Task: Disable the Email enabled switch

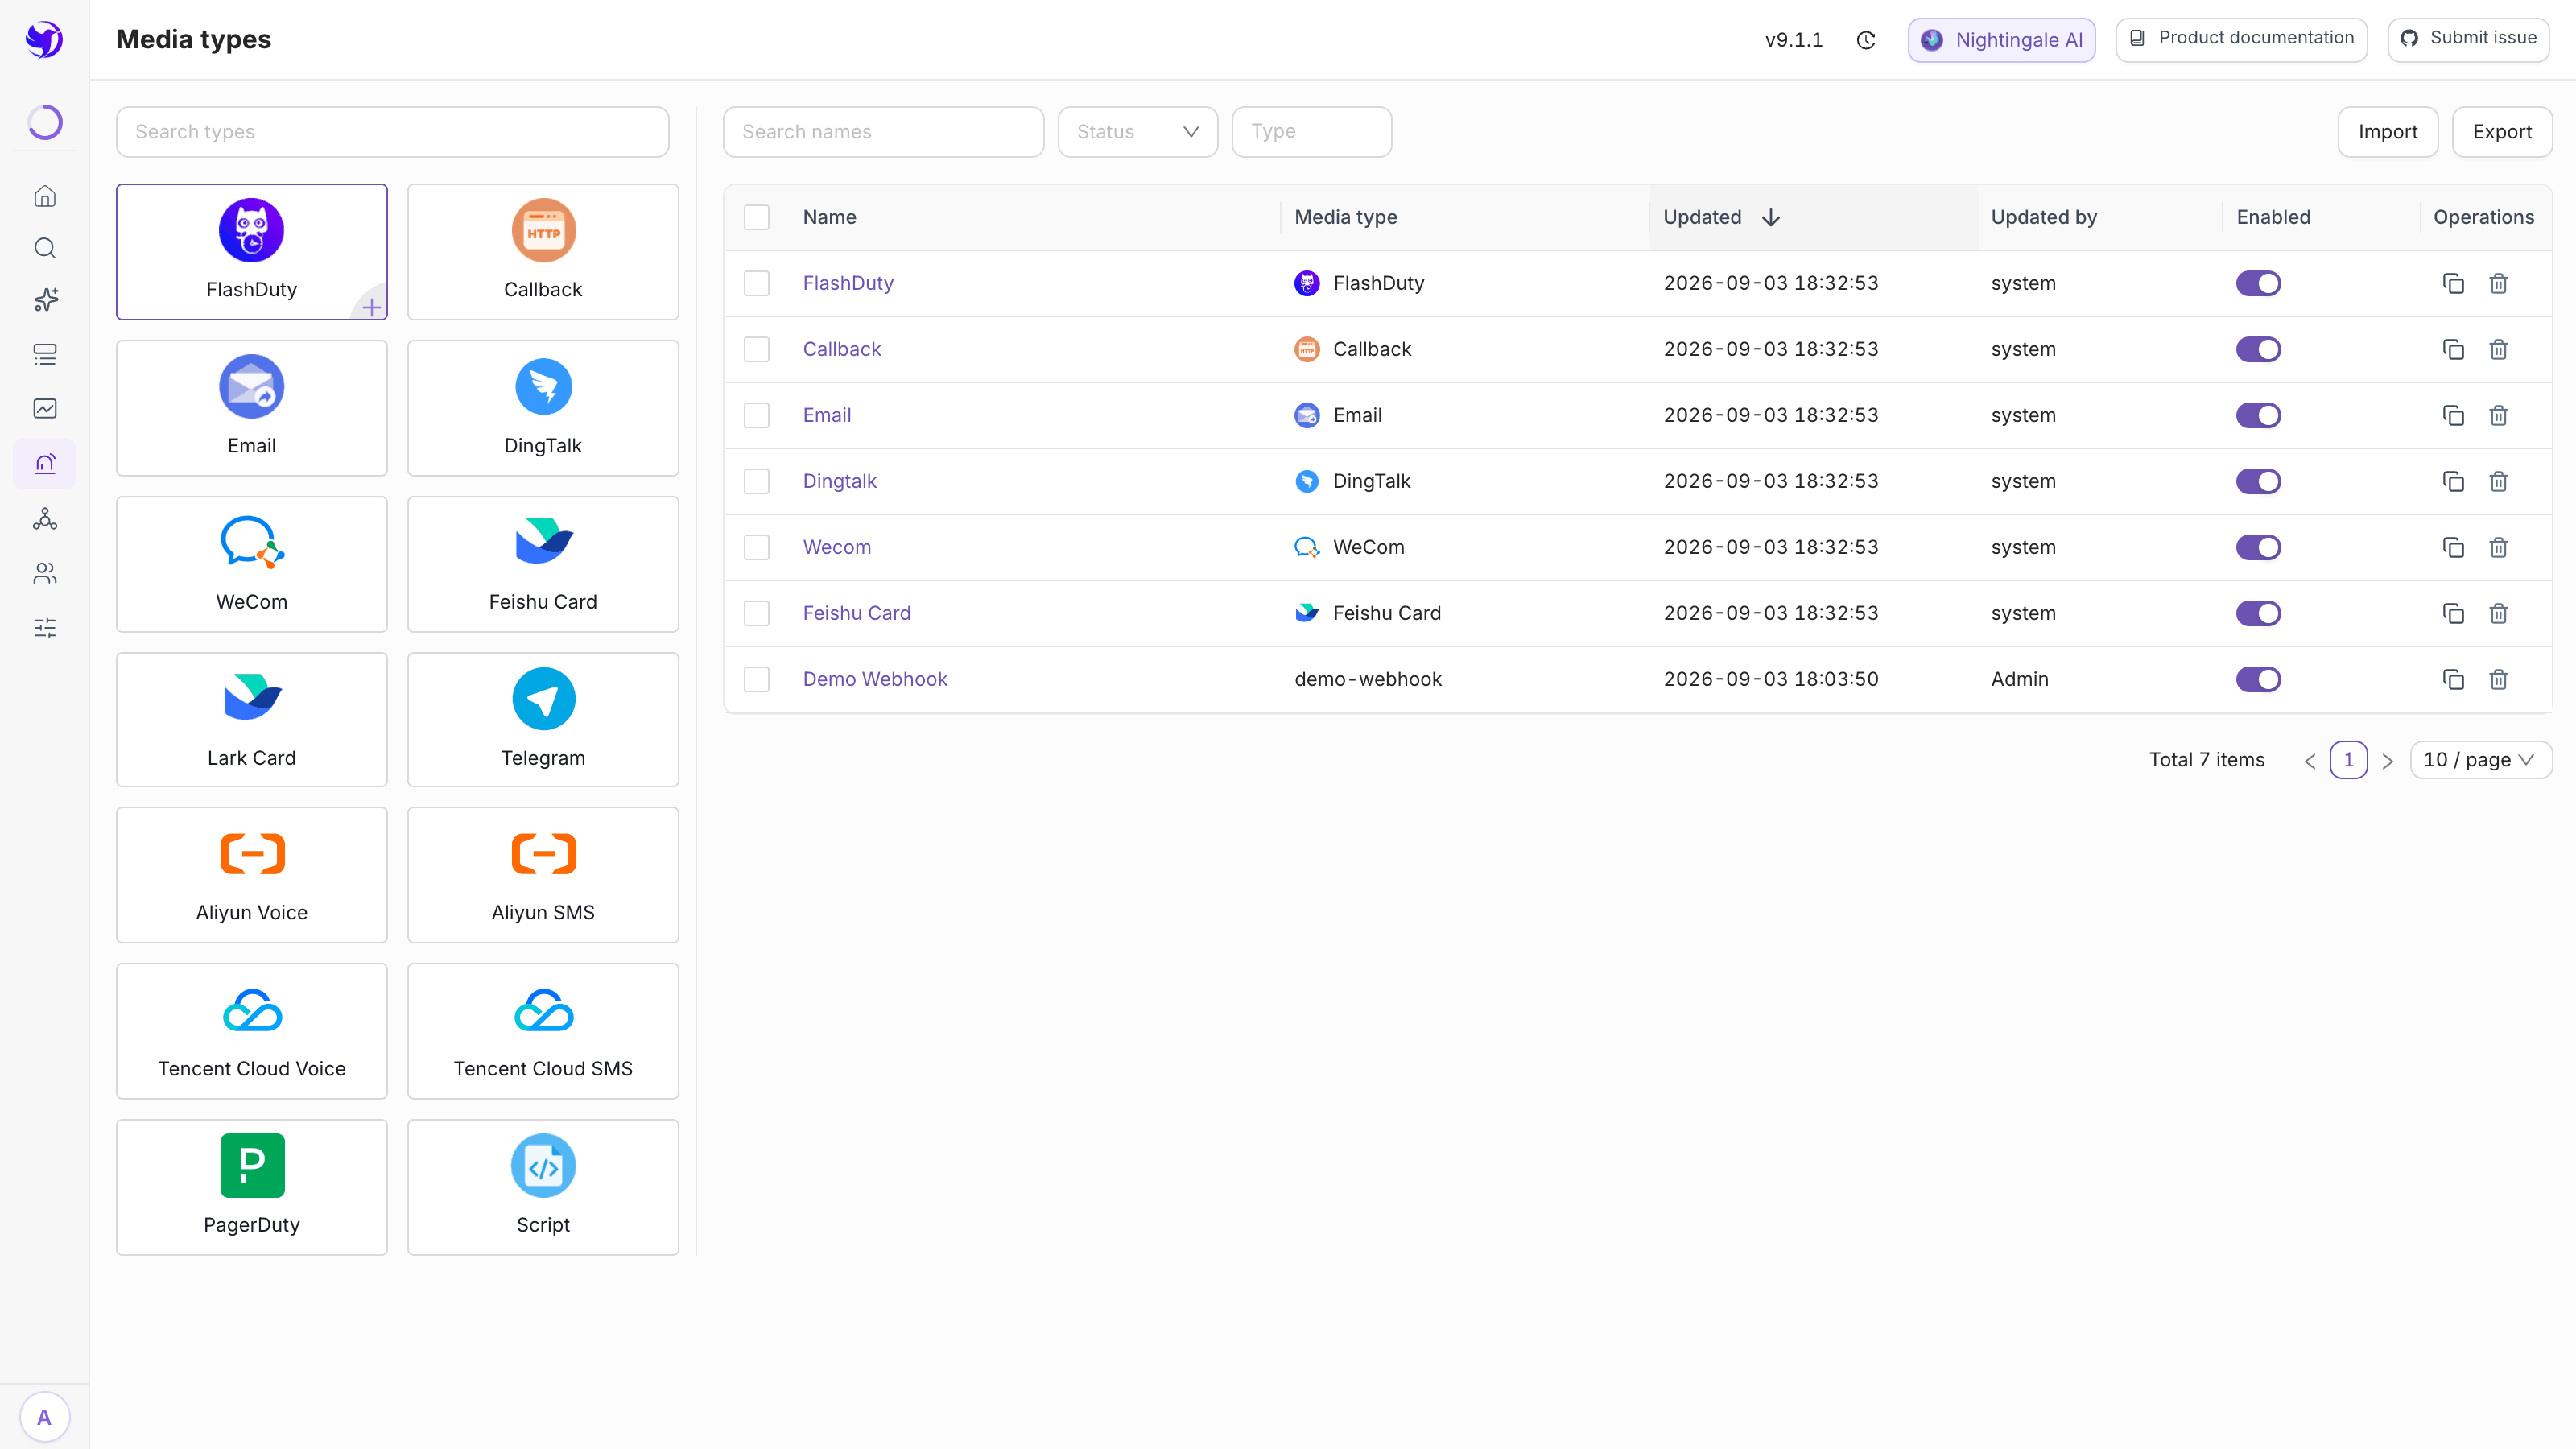Action: [x=2258, y=415]
